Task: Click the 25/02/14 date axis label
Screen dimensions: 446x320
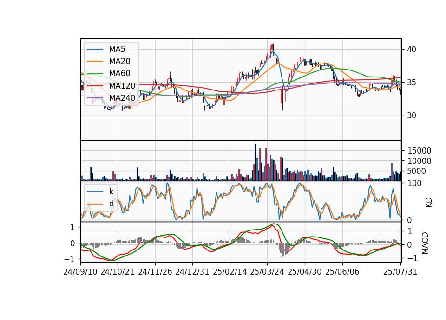Action: pos(230,272)
